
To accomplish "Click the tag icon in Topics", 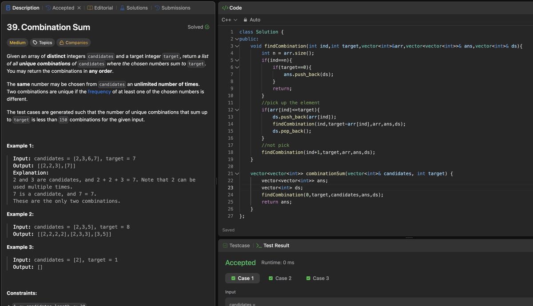I will (x=35, y=43).
